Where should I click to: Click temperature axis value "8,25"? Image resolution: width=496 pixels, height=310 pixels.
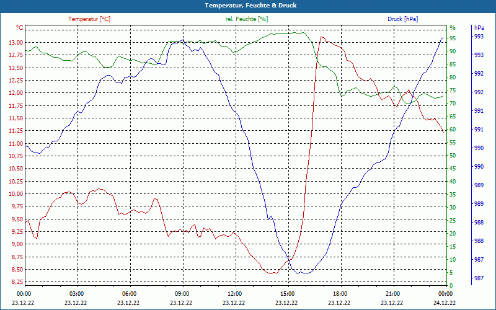[x=16, y=282]
